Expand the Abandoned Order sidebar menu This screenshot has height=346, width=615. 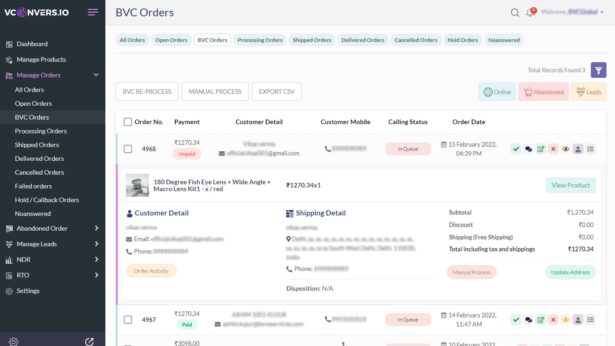tap(96, 228)
